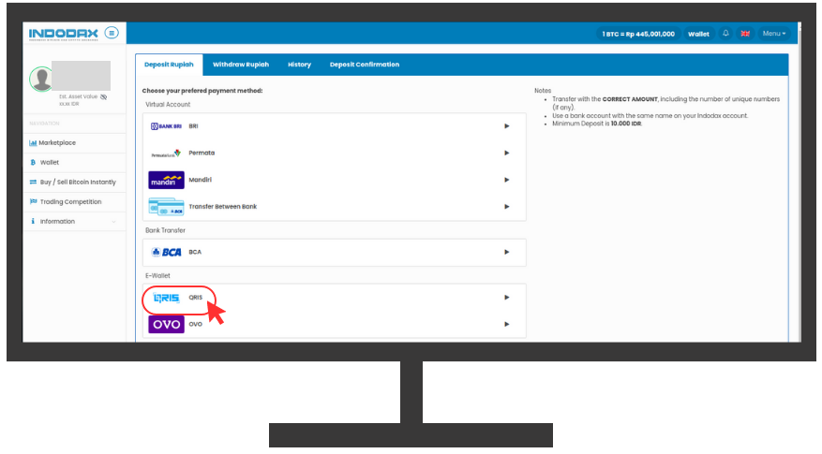Expand the BCA row arrow

coord(506,252)
